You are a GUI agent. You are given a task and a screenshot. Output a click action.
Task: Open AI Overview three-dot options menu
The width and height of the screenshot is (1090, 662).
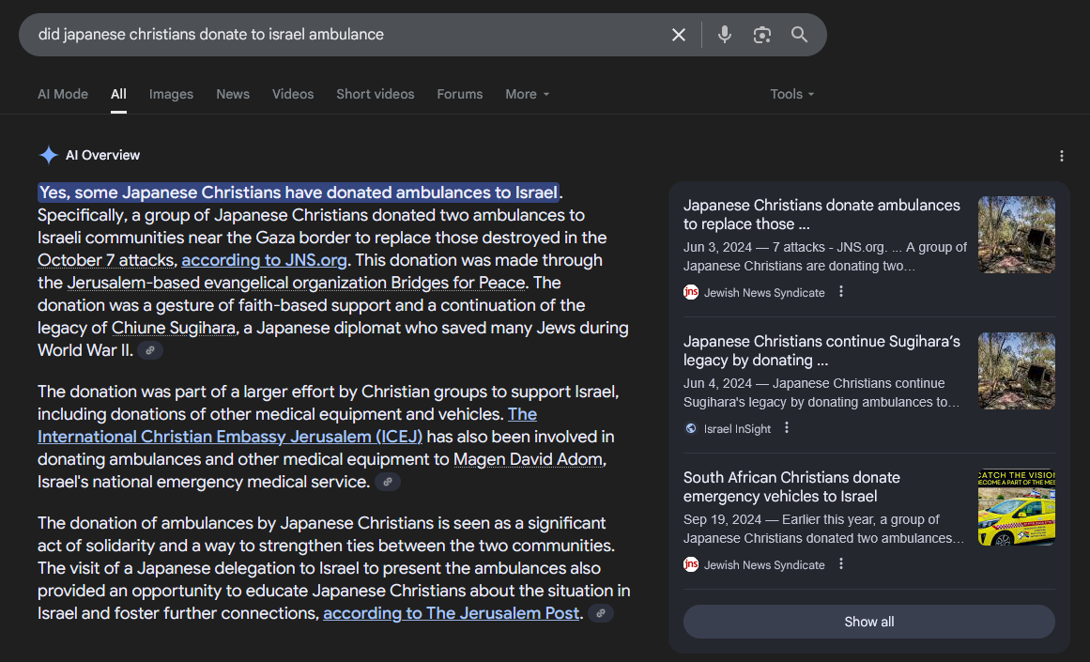pyautogui.click(x=1062, y=156)
